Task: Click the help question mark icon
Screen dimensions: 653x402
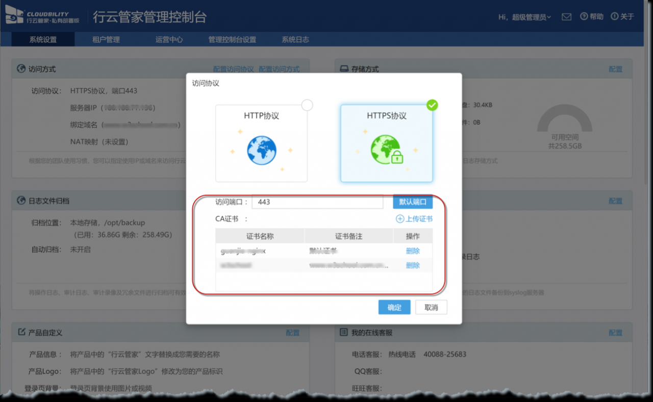Action: click(x=584, y=16)
